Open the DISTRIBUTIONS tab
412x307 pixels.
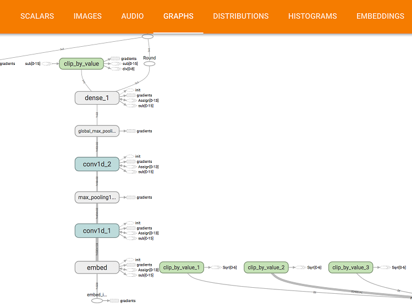coord(240,16)
